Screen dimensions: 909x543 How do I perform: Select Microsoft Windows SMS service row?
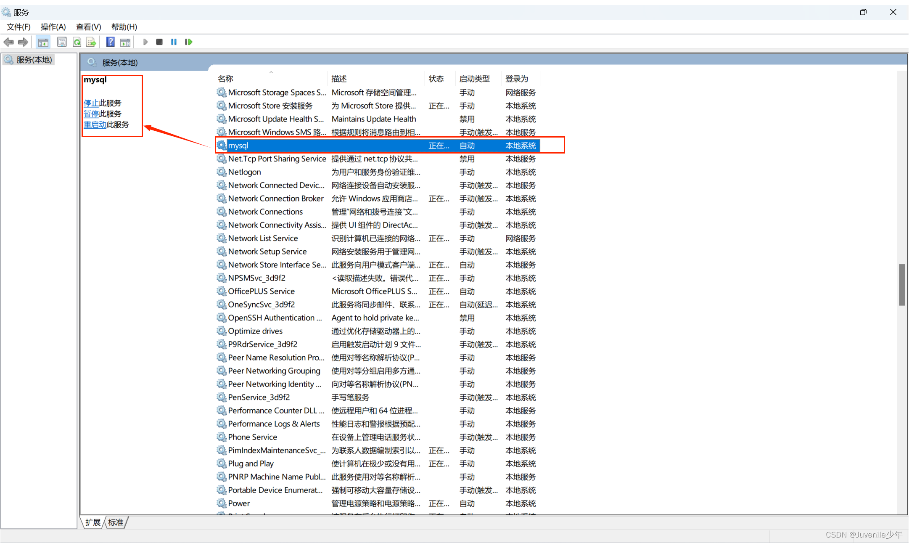[x=378, y=132]
